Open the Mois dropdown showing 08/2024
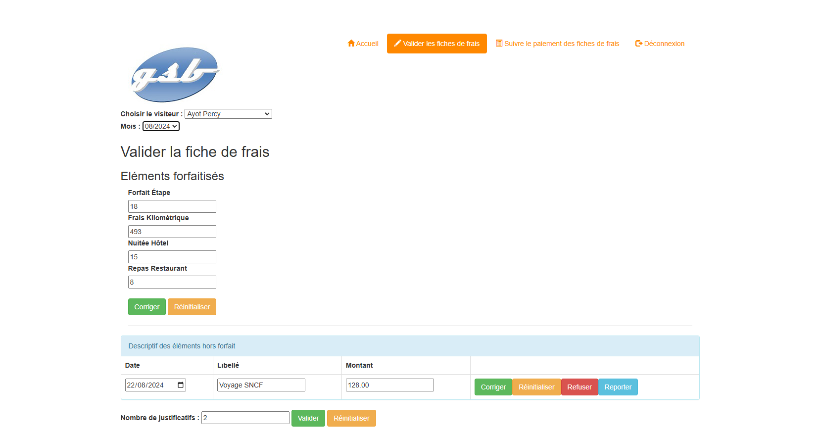The width and height of the screenshot is (820, 434). point(161,126)
